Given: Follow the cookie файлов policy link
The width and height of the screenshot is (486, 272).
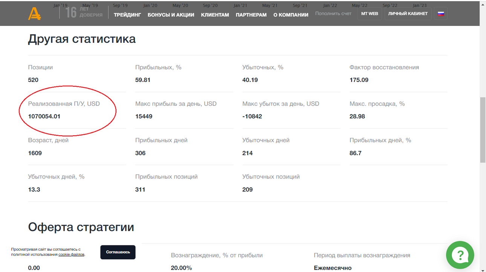Looking at the screenshot, I should point(72,255).
